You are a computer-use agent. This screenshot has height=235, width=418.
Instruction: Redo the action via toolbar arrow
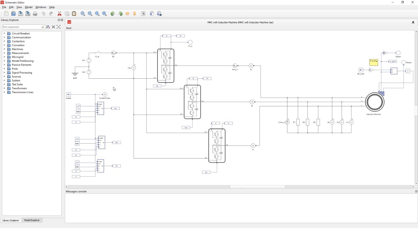pos(51,14)
